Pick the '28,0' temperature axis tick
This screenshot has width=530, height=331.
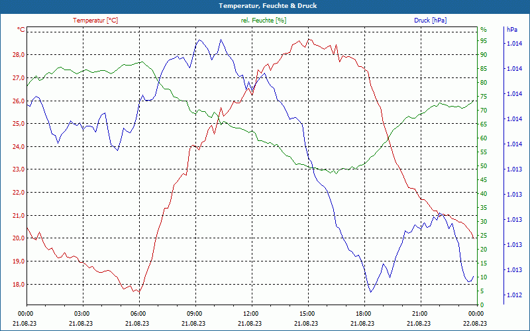(x=19, y=55)
